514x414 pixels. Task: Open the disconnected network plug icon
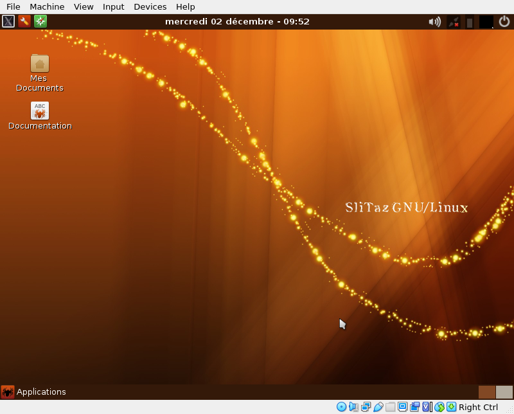tap(454, 22)
